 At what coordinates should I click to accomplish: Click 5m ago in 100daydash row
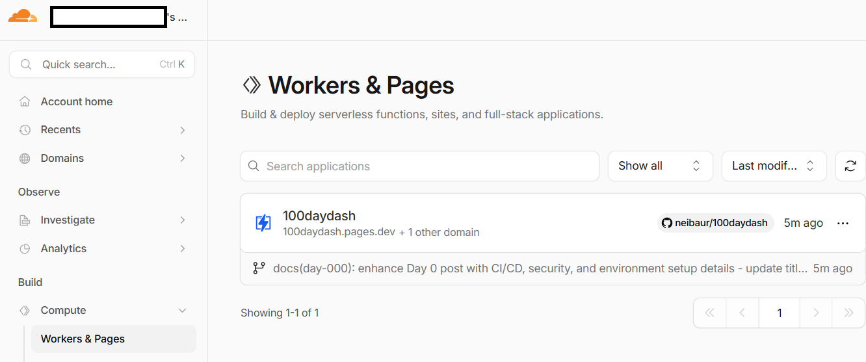click(804, 223)
